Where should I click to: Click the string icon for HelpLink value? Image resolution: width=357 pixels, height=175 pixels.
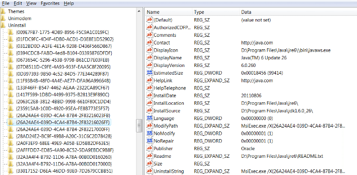[149, 80]
